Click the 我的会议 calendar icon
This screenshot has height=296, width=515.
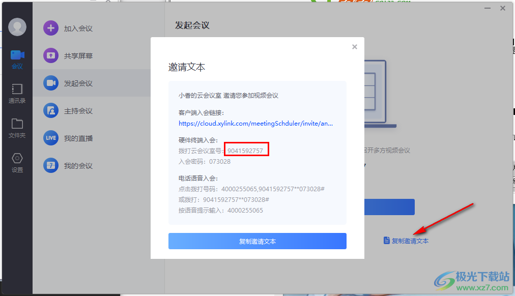point(51,166)
